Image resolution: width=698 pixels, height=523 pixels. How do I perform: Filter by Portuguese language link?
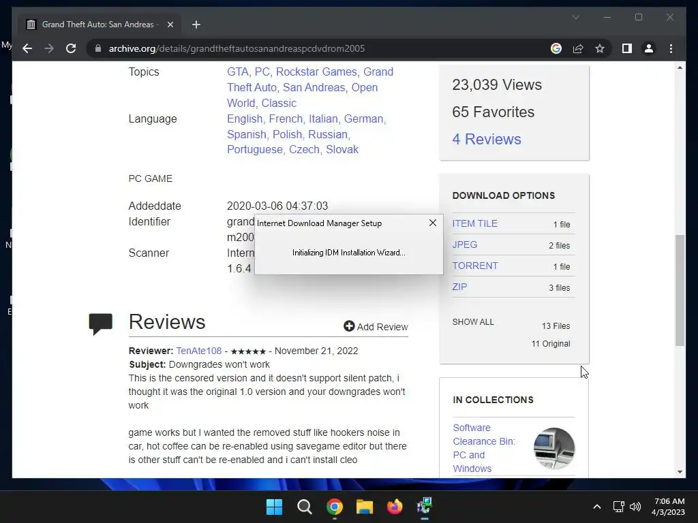[255, 149]
